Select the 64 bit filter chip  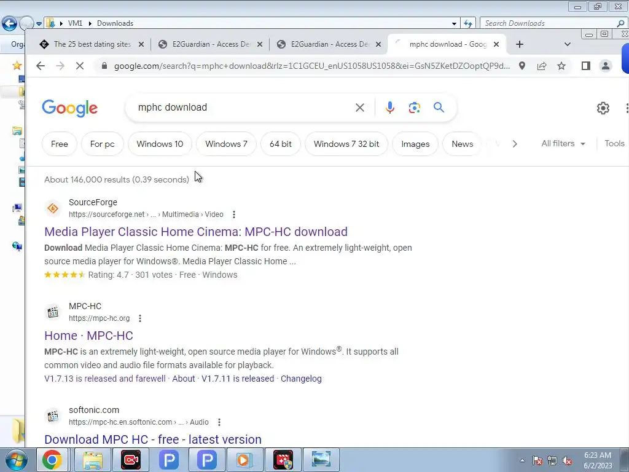pyautogui.click(x=280, y=144)
